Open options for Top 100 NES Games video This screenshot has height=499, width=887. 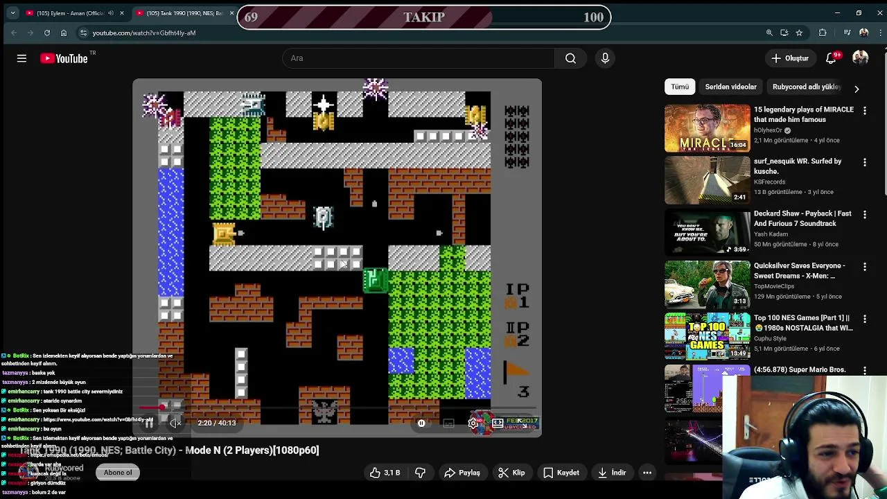(x=864, y=319)
